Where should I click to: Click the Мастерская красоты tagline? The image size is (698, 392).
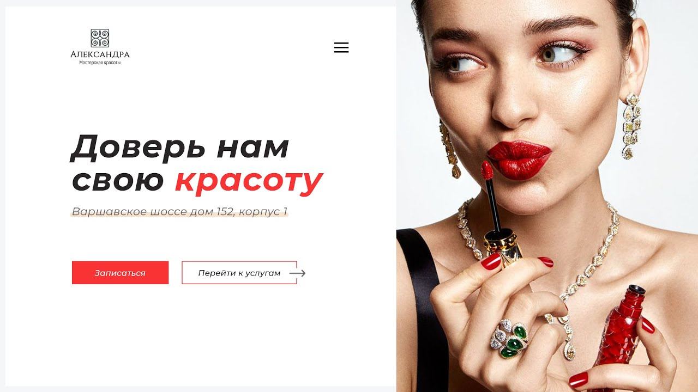100,63
